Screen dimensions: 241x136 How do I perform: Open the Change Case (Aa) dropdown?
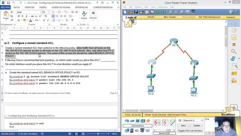click(x=37, y=20)
